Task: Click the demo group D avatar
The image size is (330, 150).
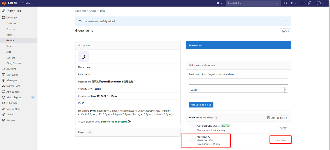Action: coord(83,57)
